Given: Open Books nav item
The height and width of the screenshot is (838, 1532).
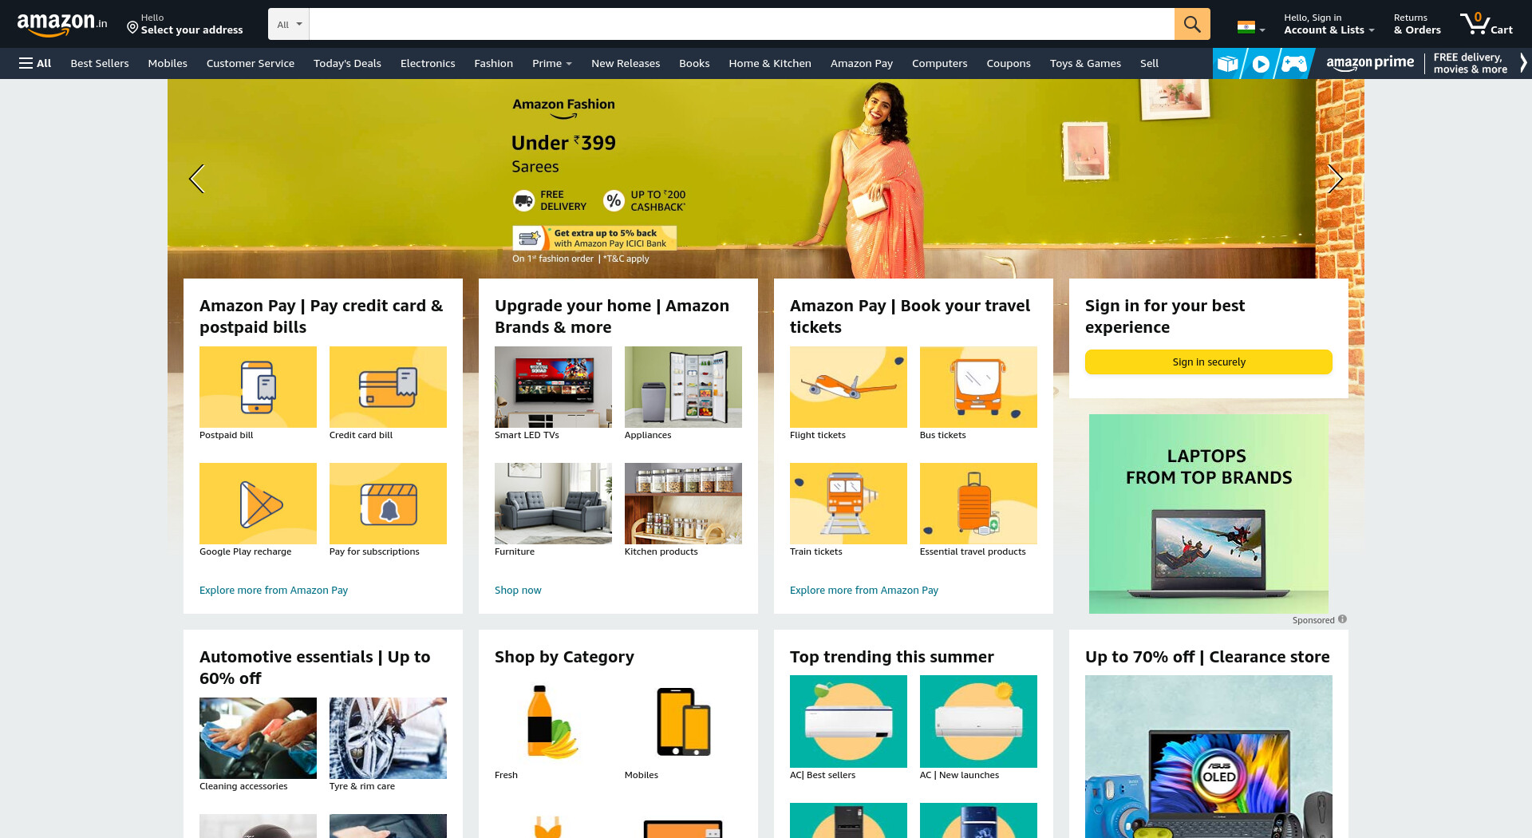Looking at the screenshot, I should pyautogui.click(x=694, y=63).
